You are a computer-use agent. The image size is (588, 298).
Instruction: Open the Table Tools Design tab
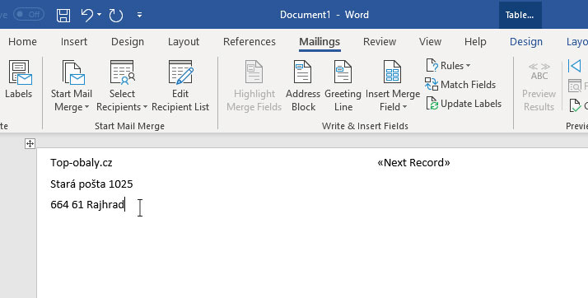tap(525, 42)
